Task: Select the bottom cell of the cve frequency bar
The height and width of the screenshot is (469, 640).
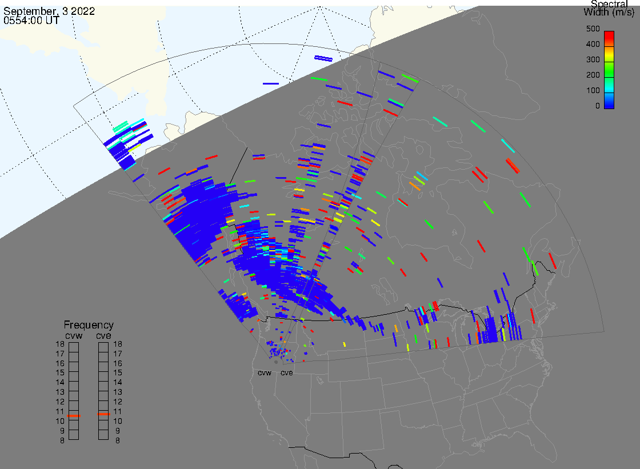Action: click(103, 435)
